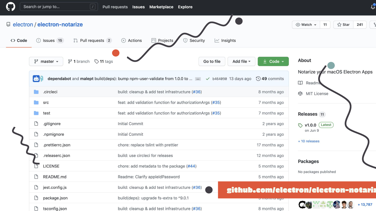Open the + 10 releases link
Image resolution: width=376 pixels, height=211 pixels.
coord(309,141)
